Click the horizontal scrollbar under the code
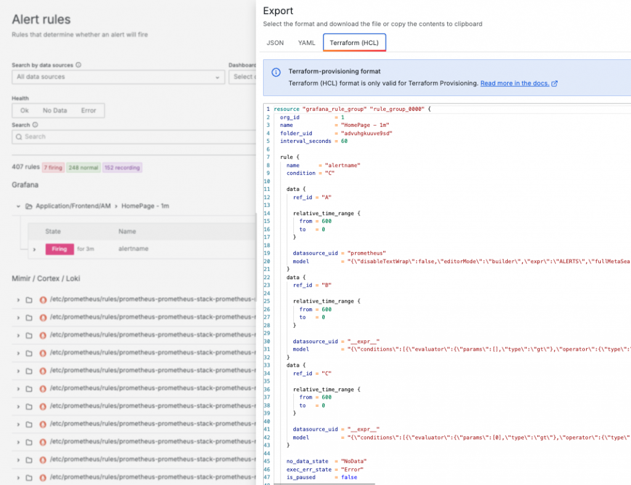This screenshot has width=631, height=485. (324, 484)
